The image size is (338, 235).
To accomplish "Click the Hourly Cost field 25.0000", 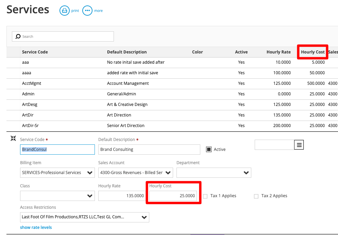I will [x=173, y=196].
